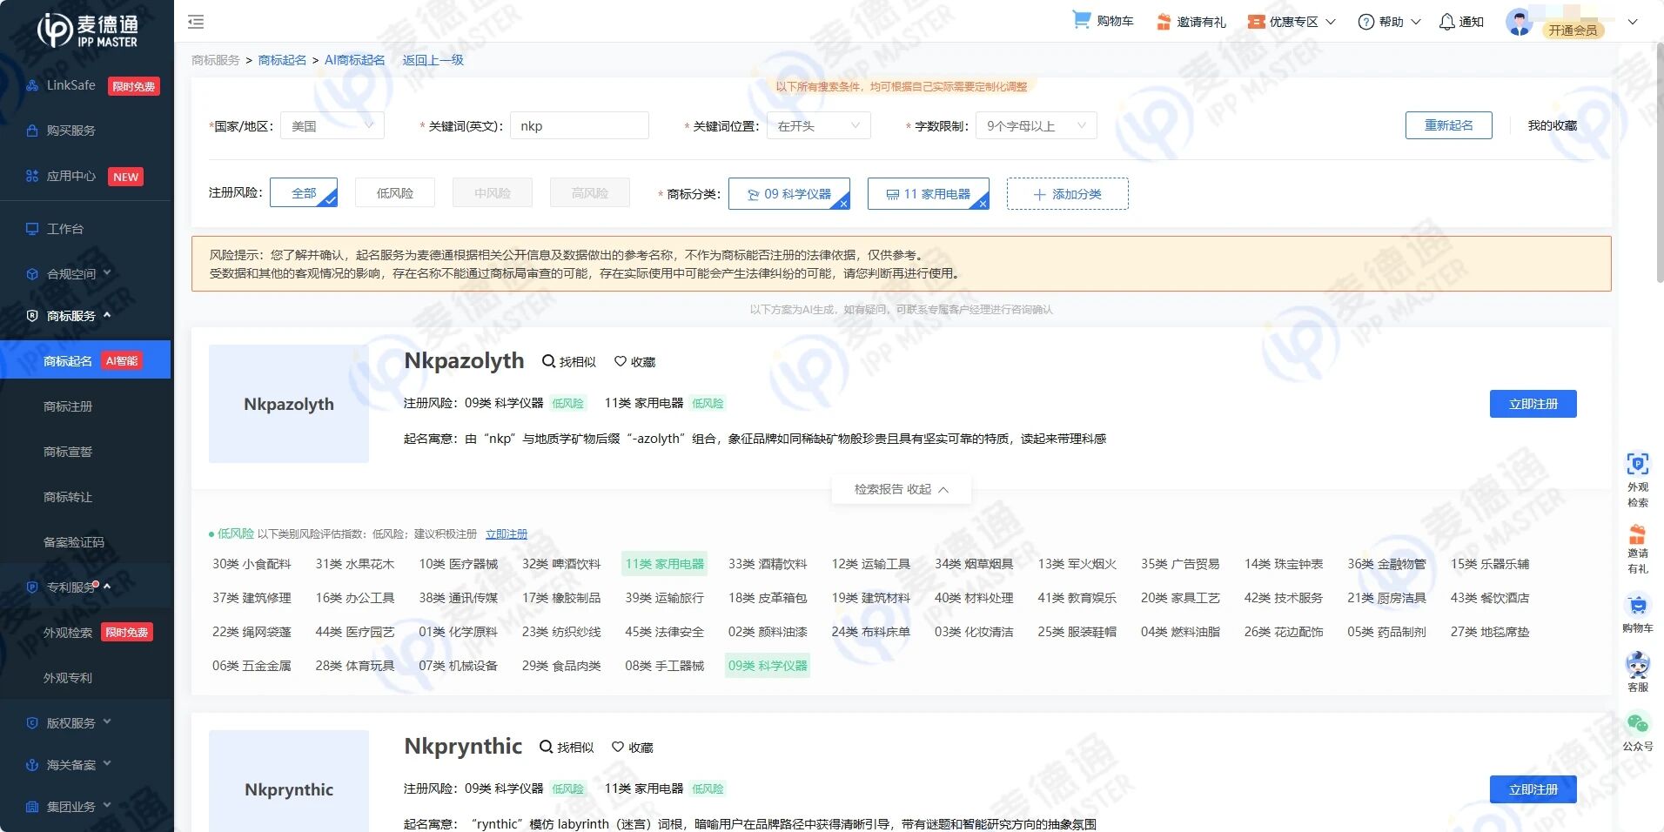Click the 重新起名 button
Viewport: 1664px width, 832px height.
coord(1449,125)
